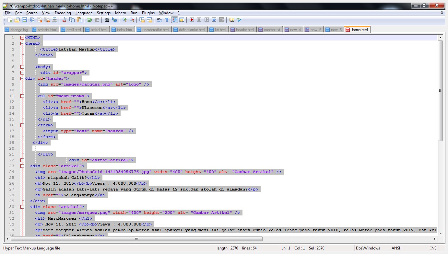This screenshot has height=254, width=448.
Task: Open Find with the binoculars icon
Action: 107,20
